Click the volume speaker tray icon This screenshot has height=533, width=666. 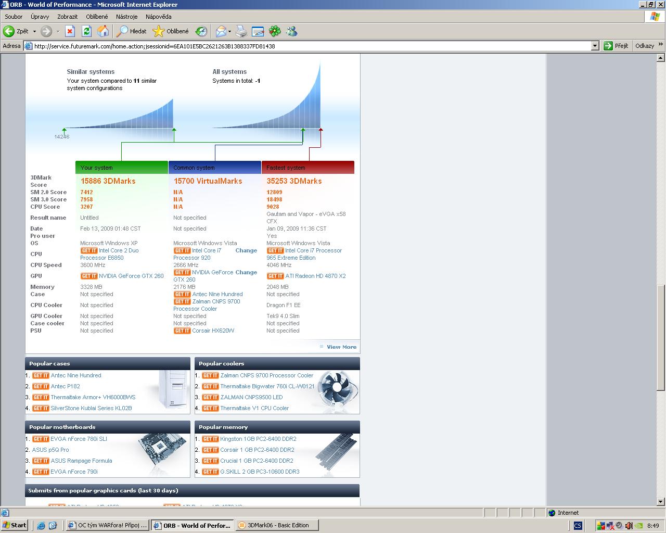[x=629, y=526]
